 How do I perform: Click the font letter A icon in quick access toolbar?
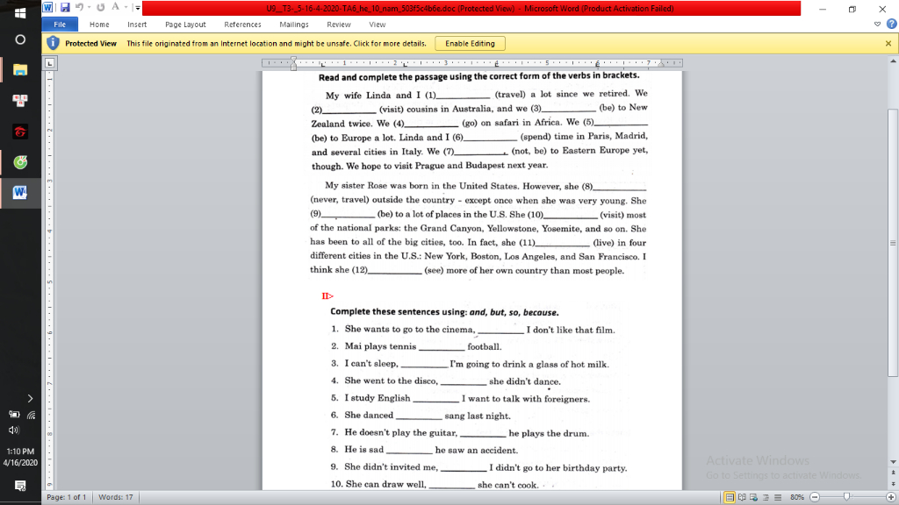[115, 7]
